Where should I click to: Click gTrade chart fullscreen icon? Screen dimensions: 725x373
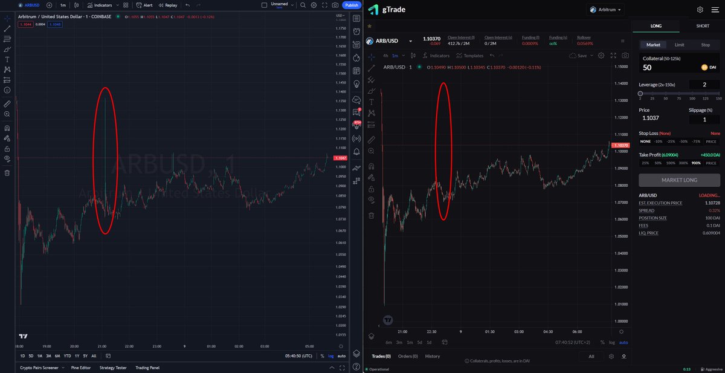pos(613,56)
